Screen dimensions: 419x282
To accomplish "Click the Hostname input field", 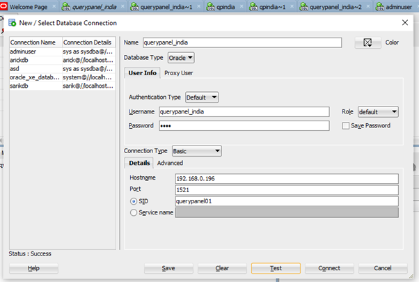I will [287, 178].
